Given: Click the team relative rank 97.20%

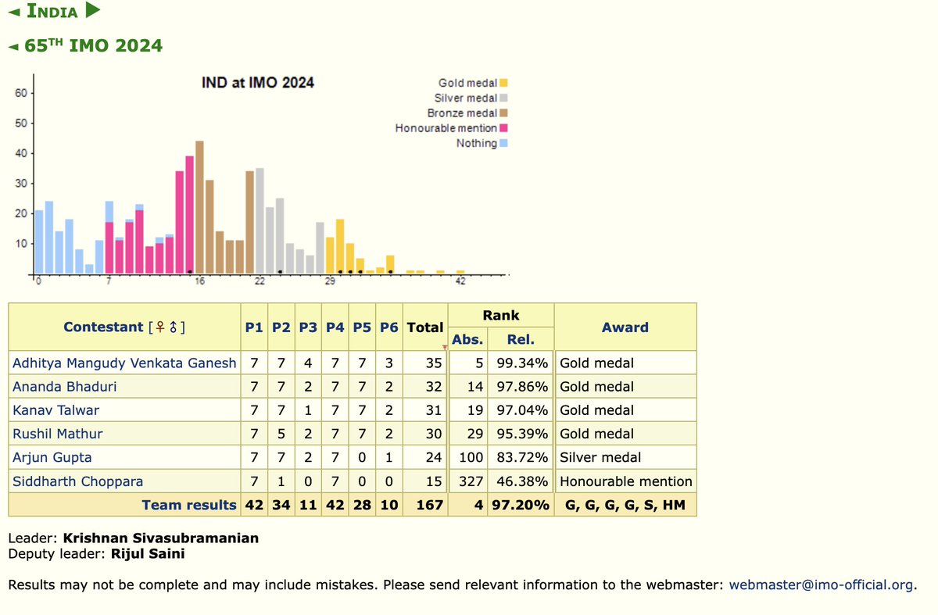Looking at the screenshot, I should [x=520, y=505].
